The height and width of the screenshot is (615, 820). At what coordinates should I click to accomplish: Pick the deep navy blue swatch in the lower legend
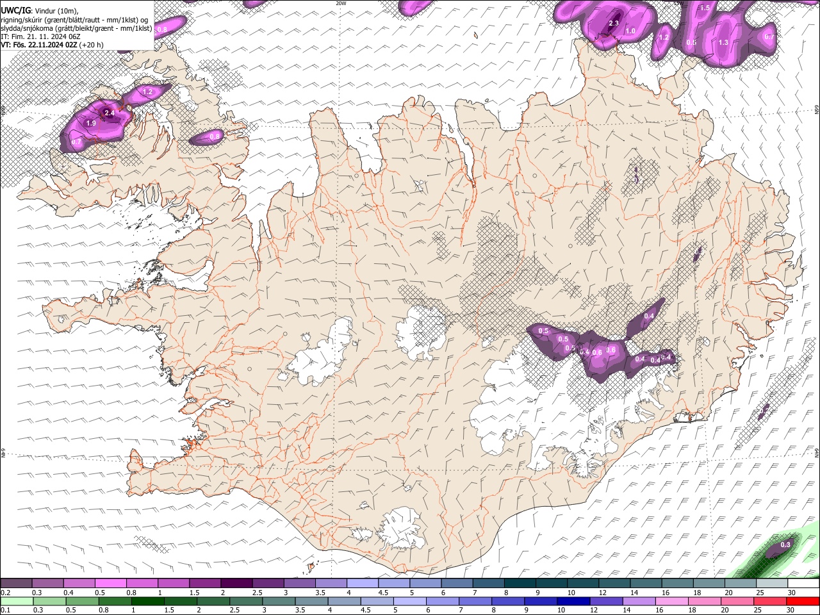pyautogui.click(x=572, y=601)
